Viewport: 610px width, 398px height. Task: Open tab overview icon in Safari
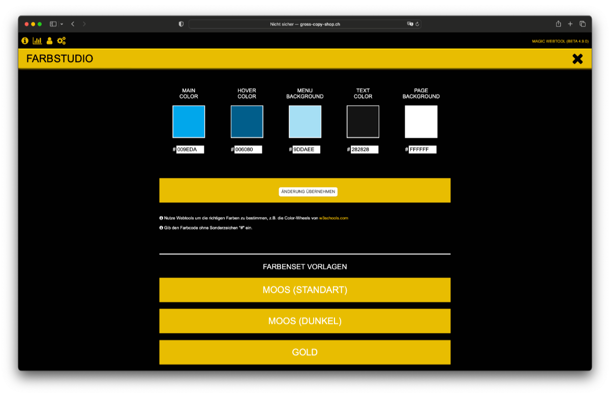point(583,24)
